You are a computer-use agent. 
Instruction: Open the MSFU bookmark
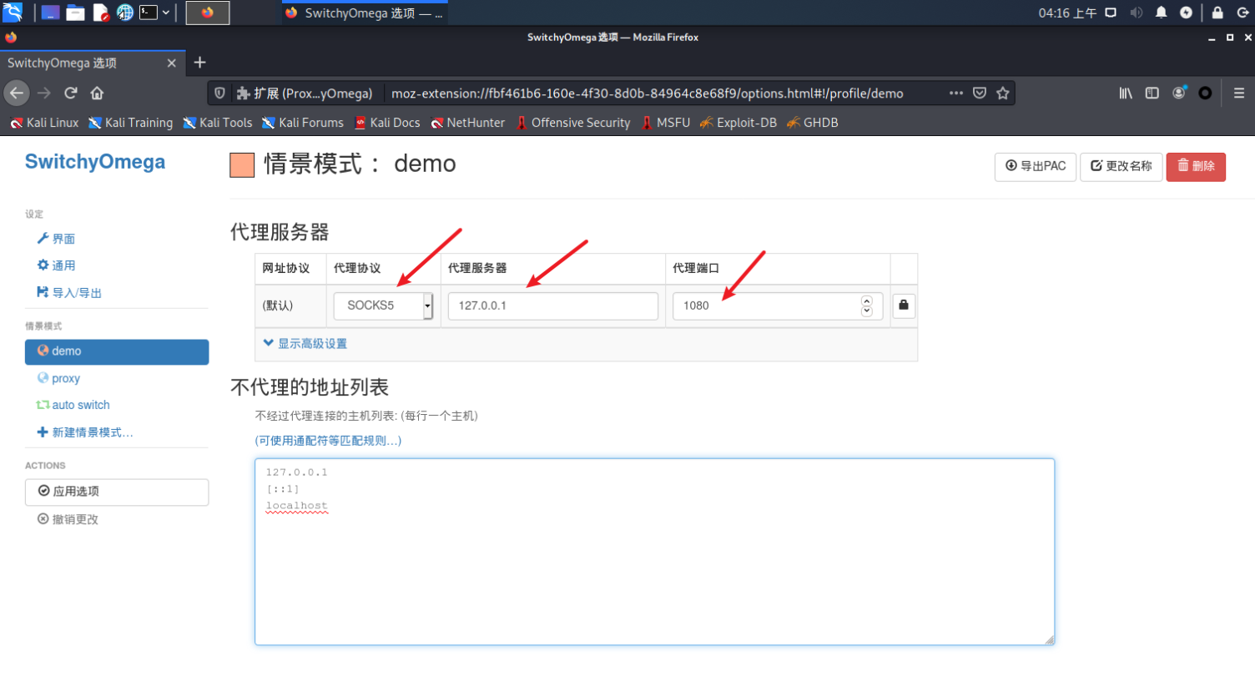click(x=665, y=123)
